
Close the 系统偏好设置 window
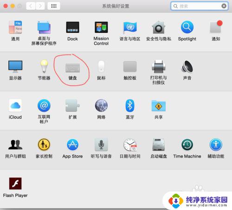click(6, 6)
